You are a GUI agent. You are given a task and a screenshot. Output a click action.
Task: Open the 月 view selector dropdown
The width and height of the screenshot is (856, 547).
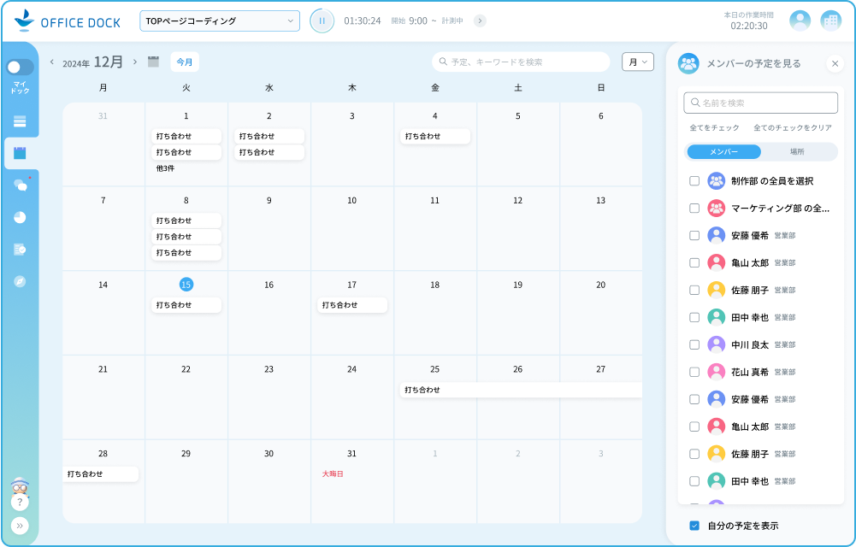637,62
